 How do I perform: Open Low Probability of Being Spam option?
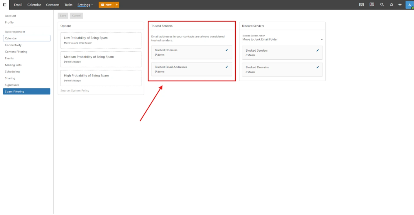[101, 40]
